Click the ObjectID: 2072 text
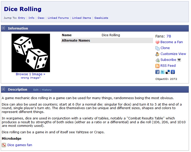The width and height of the screenshot is (191, 152). [166, 79]
